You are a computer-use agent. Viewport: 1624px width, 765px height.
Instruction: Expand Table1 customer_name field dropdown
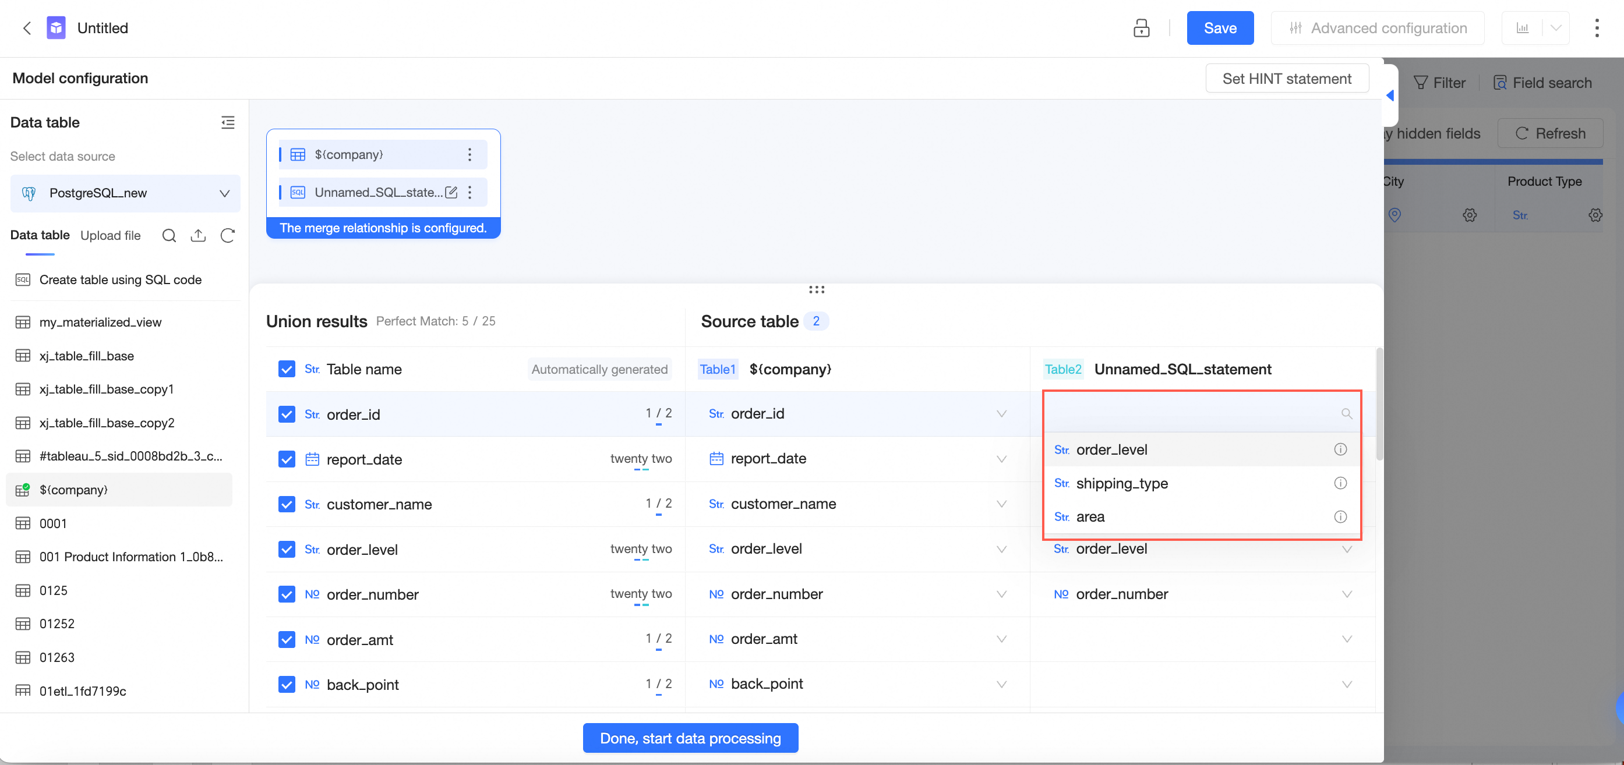[x=1001, y=504]
